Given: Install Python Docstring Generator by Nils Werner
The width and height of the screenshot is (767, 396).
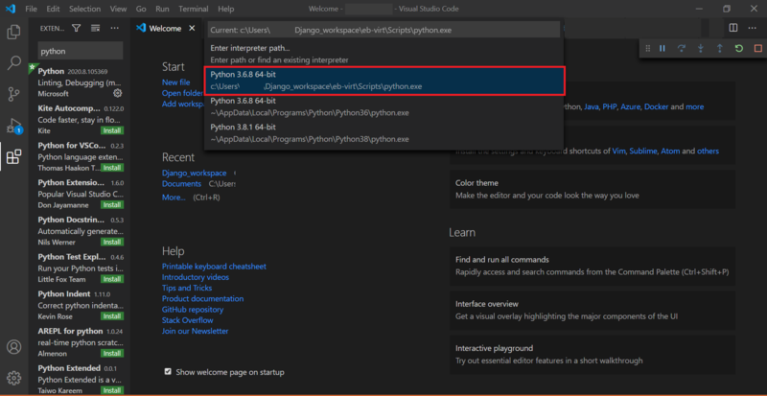Looking at the screenshot, I should coord(112,242).
